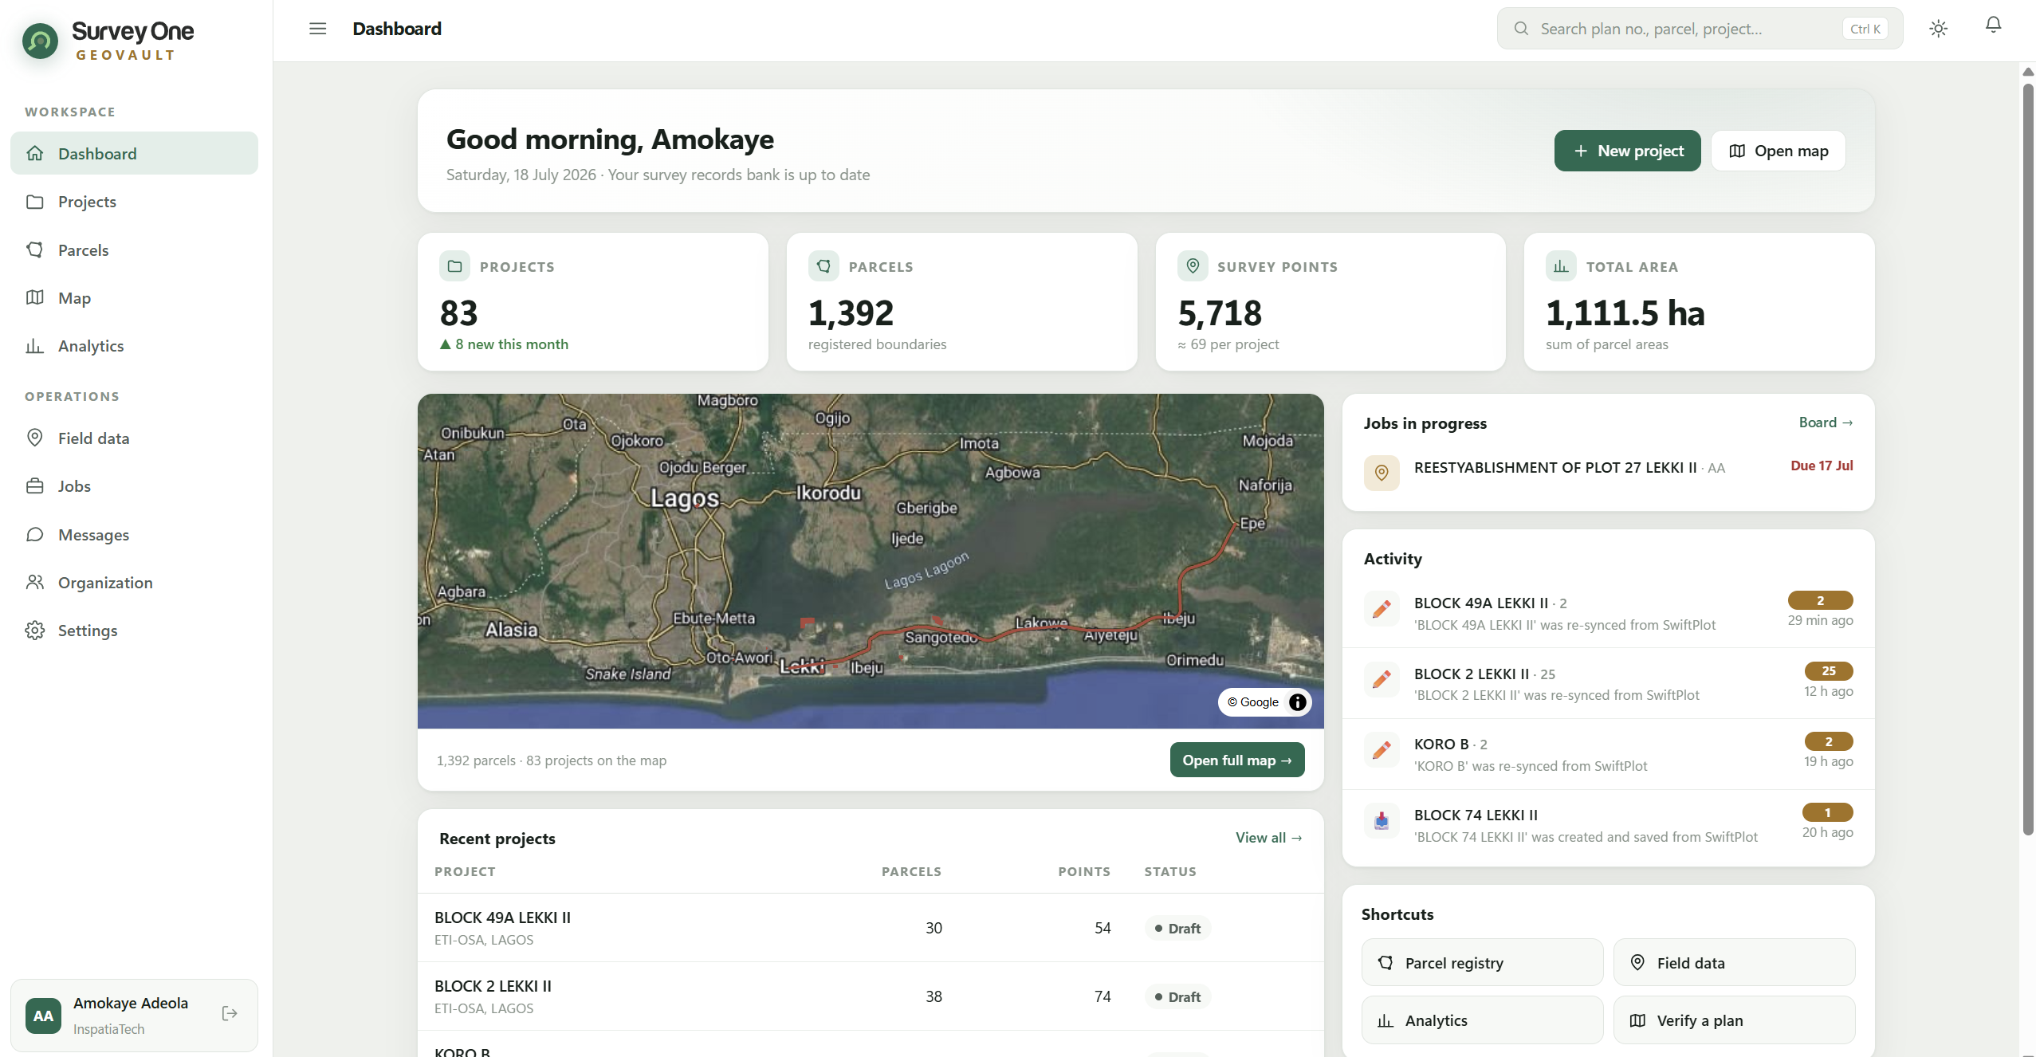Viewport: 2036px width, 1057px height.
Task: Click the Due 17 Jul label
Action: 1821,466
